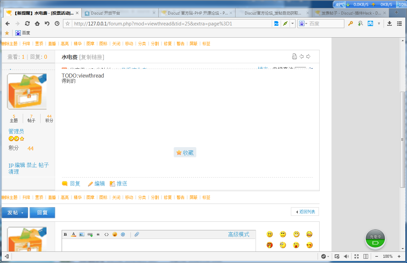Insert an image using the editor image icon

click(81, 234)
